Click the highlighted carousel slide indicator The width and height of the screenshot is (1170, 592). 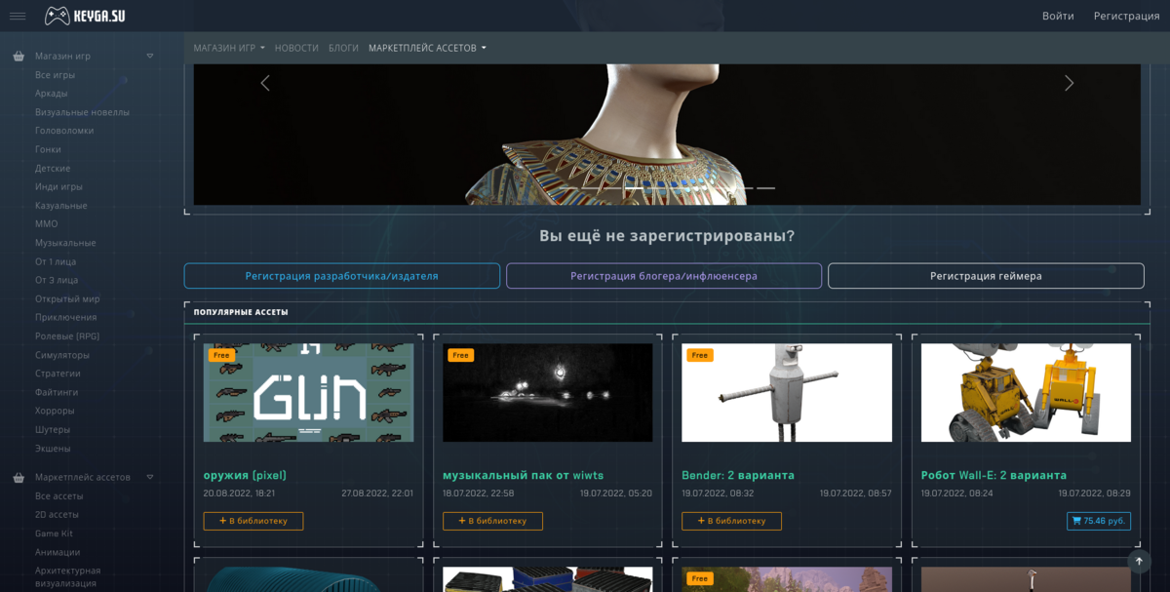[x=634, y=187]
